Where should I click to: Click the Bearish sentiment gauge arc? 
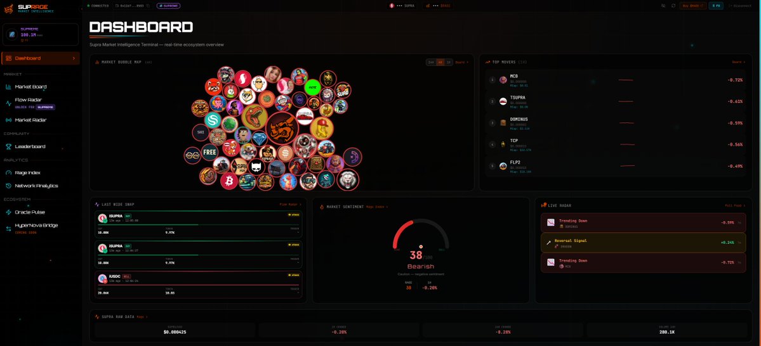click(421, 234)
